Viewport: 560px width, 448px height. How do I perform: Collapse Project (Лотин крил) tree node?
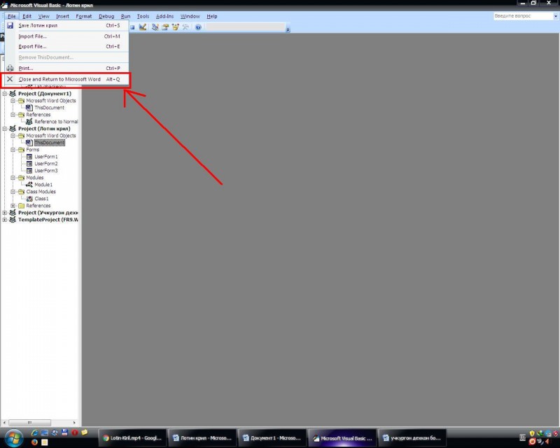pyautogui.click(x=5, y=129)
